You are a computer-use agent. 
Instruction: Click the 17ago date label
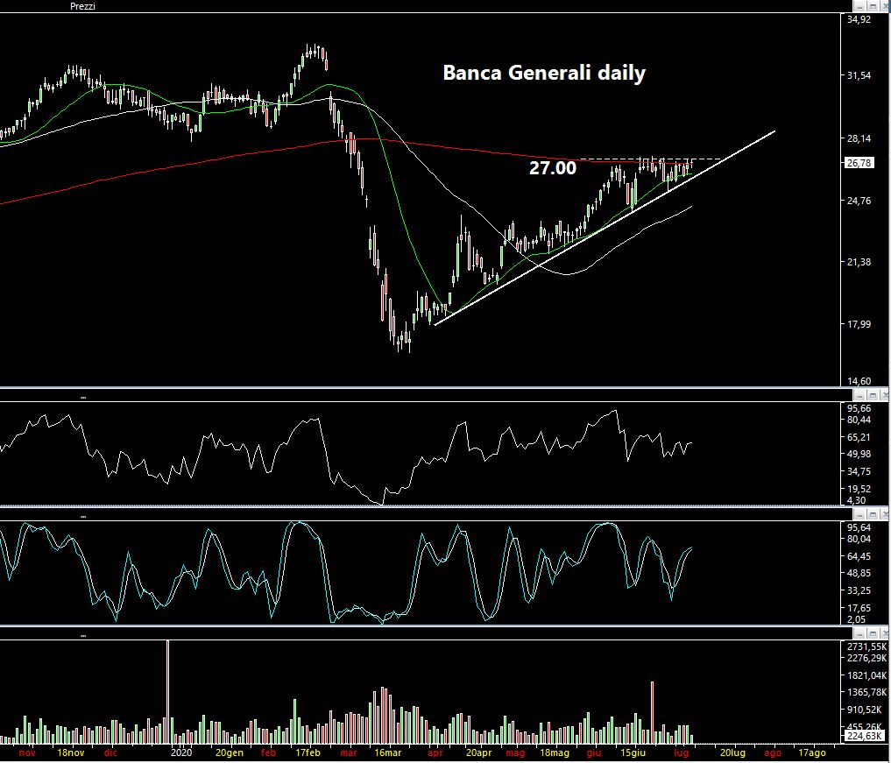coord(812,752)
